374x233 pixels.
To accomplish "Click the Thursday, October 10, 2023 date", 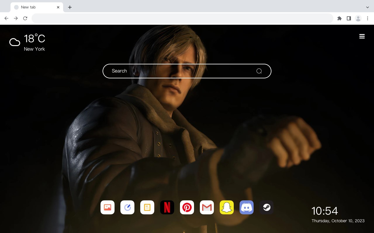I will click(338, 221).
